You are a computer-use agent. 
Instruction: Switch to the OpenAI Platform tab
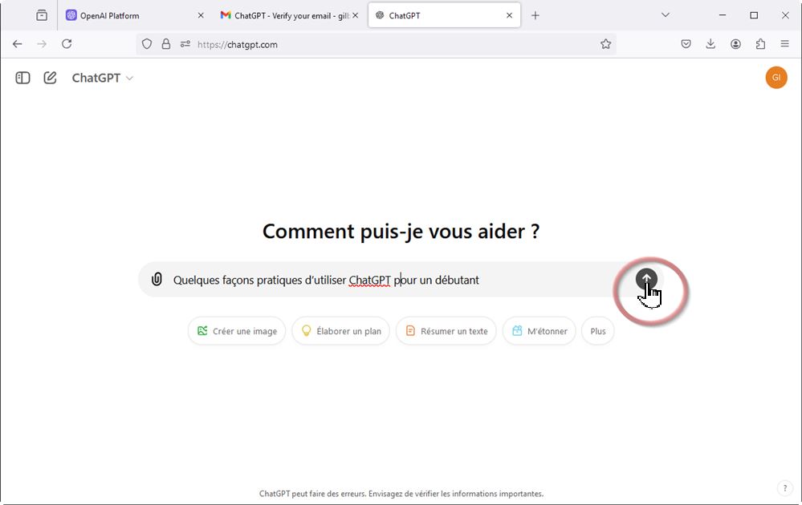[x=135, y=15]
